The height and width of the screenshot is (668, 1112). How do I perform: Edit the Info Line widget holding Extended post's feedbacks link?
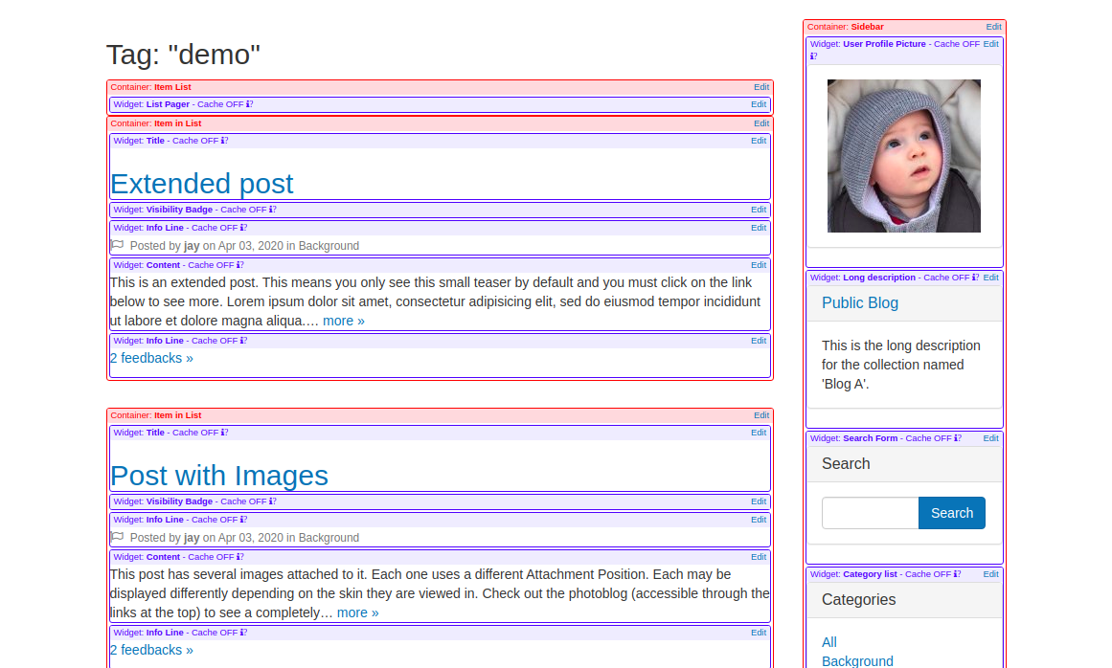coord(759,341)
